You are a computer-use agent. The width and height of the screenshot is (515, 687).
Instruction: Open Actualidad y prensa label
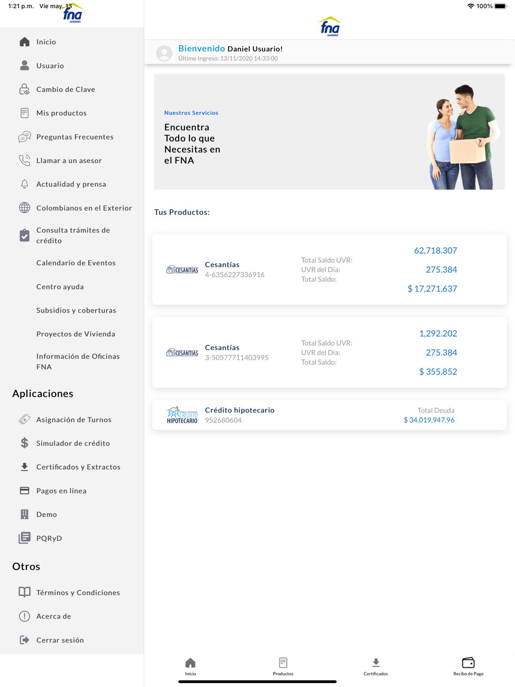[71, 184]
